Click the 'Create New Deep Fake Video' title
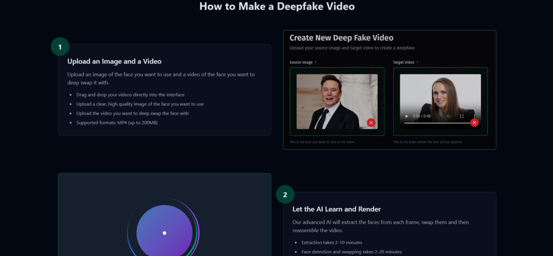This screenshot has height=256, width=553. (341, 38)
